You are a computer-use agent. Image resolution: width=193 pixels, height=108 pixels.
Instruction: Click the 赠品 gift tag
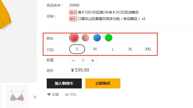tap(73, 19)
